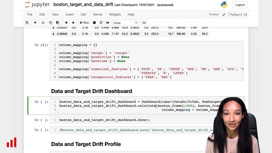272x153 pixels.
Task: Click the Python logo icon
Action: tap(224, 5)
